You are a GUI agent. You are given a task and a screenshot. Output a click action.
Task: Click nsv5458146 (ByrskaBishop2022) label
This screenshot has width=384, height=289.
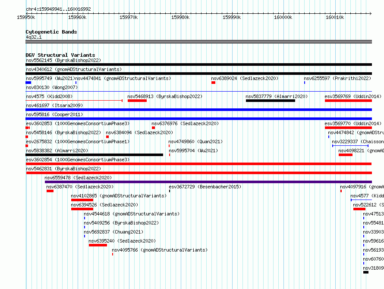click(x=63, y=132)
